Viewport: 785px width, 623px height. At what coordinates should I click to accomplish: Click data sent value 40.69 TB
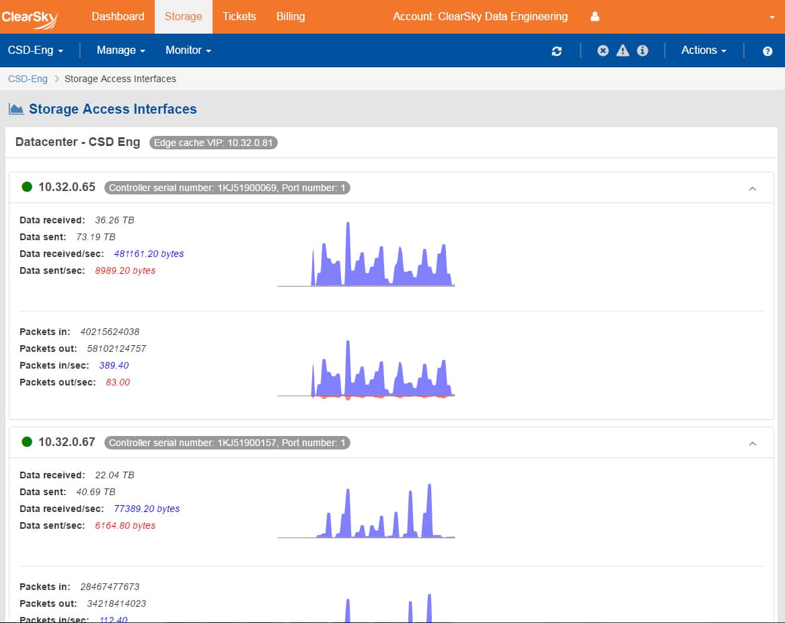tap(96, 492)
